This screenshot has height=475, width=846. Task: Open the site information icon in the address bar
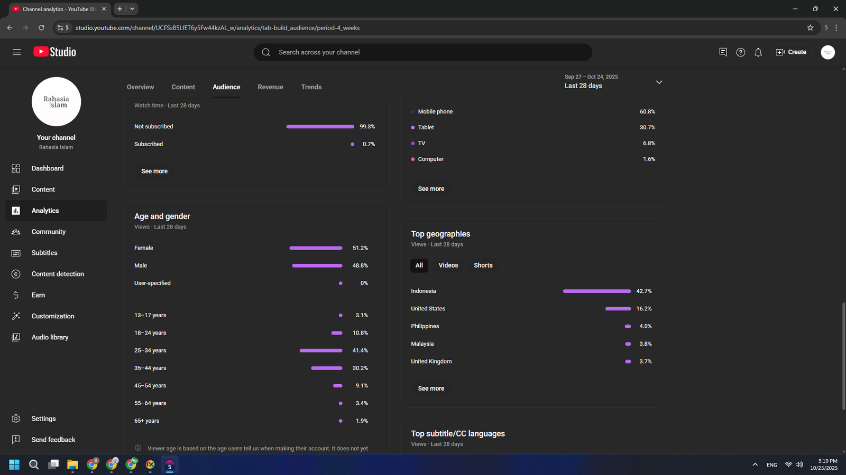click(x=63, y=27)
